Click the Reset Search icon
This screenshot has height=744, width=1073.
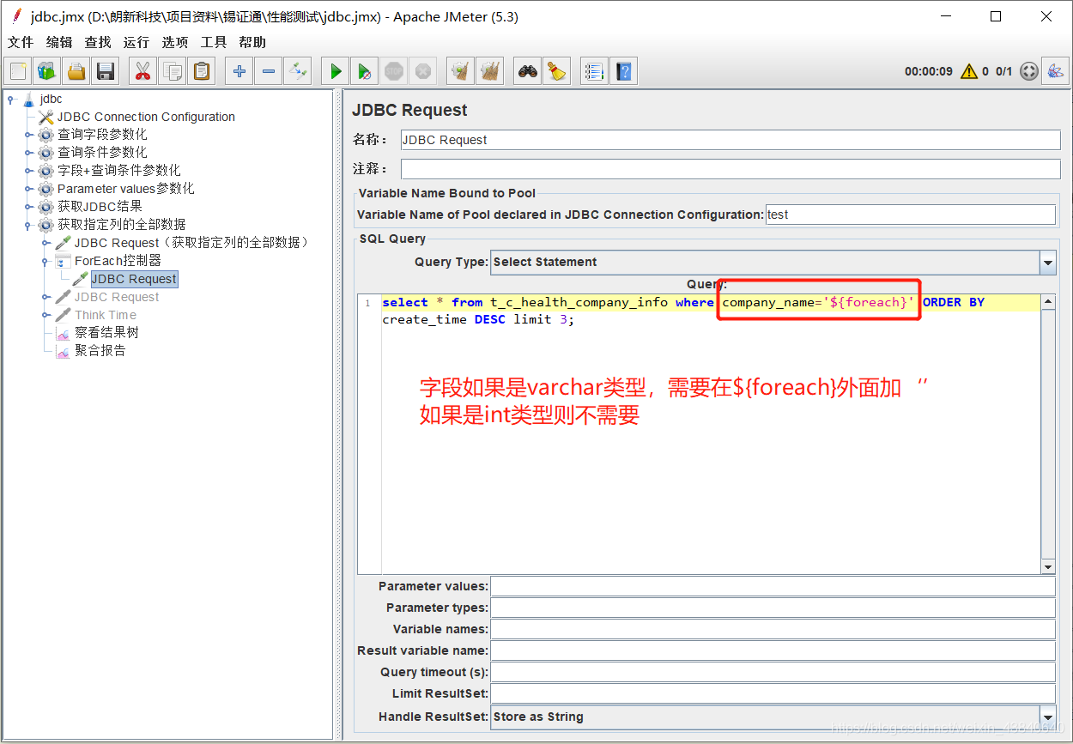click(x=557, y=71)
